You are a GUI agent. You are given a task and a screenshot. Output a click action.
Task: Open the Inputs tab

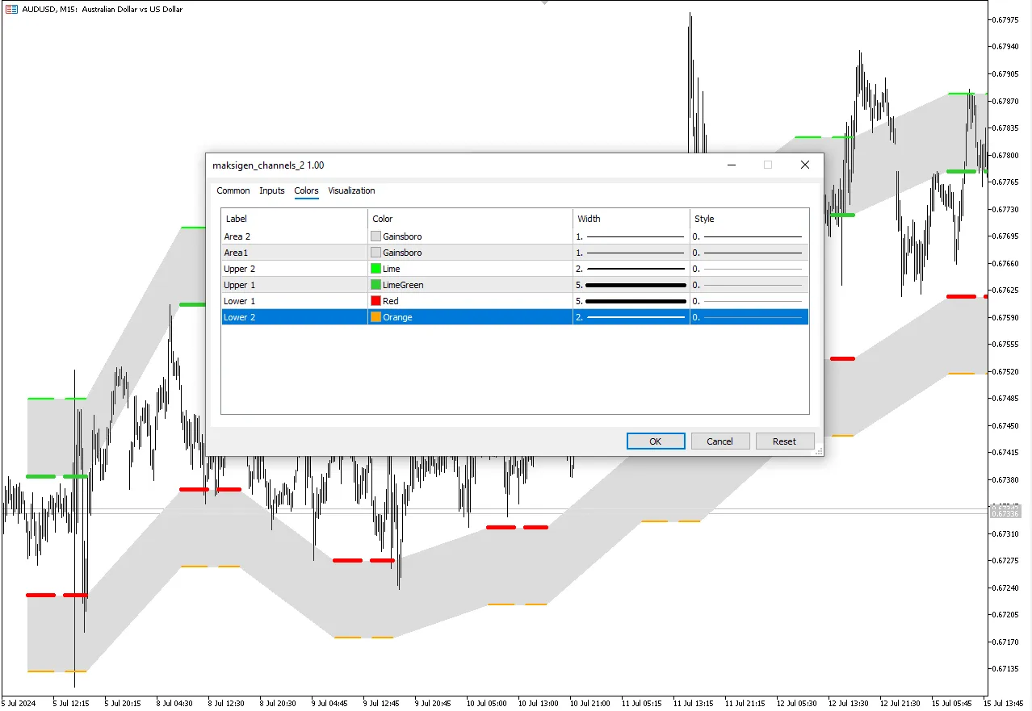(x=272, y=190)
